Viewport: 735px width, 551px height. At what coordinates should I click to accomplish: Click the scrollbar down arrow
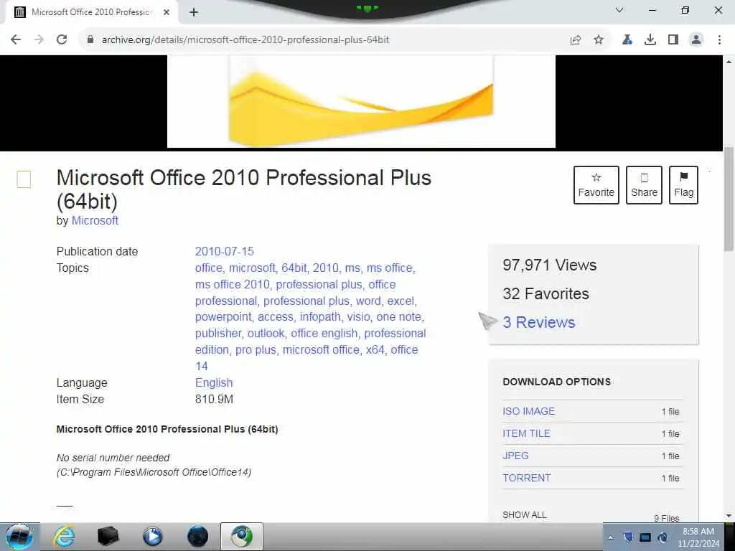729,516
